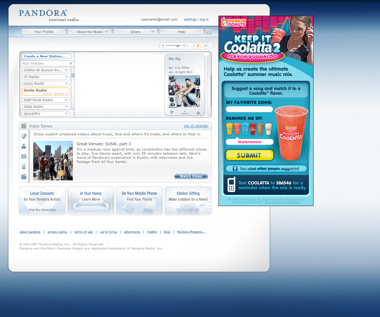Open Daft Punk Radio station dropdown arrow
380x317 pixels.
tap(66, 100)
